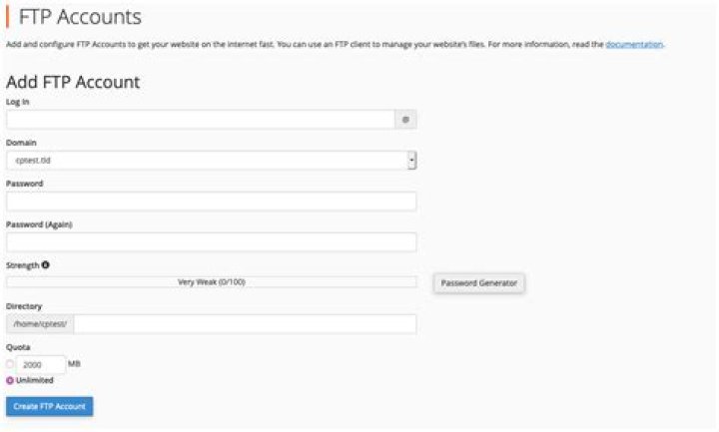
Task: Click the Strength info icon
Action: tap(46, 265)
